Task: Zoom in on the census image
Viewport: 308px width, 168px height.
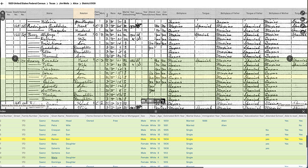Action: [3, 13]
